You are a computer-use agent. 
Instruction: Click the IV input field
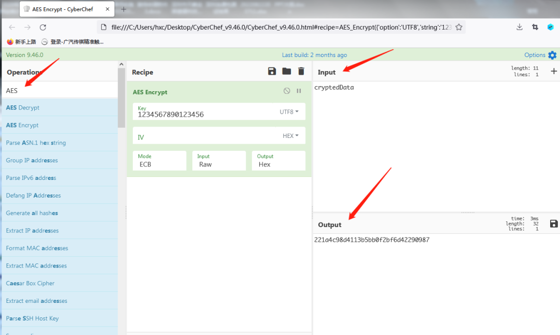point(205,136)
